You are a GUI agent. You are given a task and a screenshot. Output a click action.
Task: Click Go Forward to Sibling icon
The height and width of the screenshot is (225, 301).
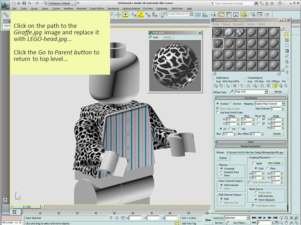click(x=286, y=86)
